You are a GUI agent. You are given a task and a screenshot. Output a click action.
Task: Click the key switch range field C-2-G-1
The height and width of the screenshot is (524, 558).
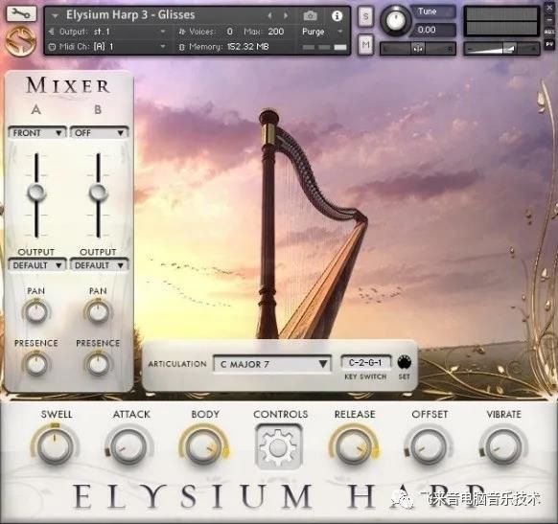coord(365,363)
